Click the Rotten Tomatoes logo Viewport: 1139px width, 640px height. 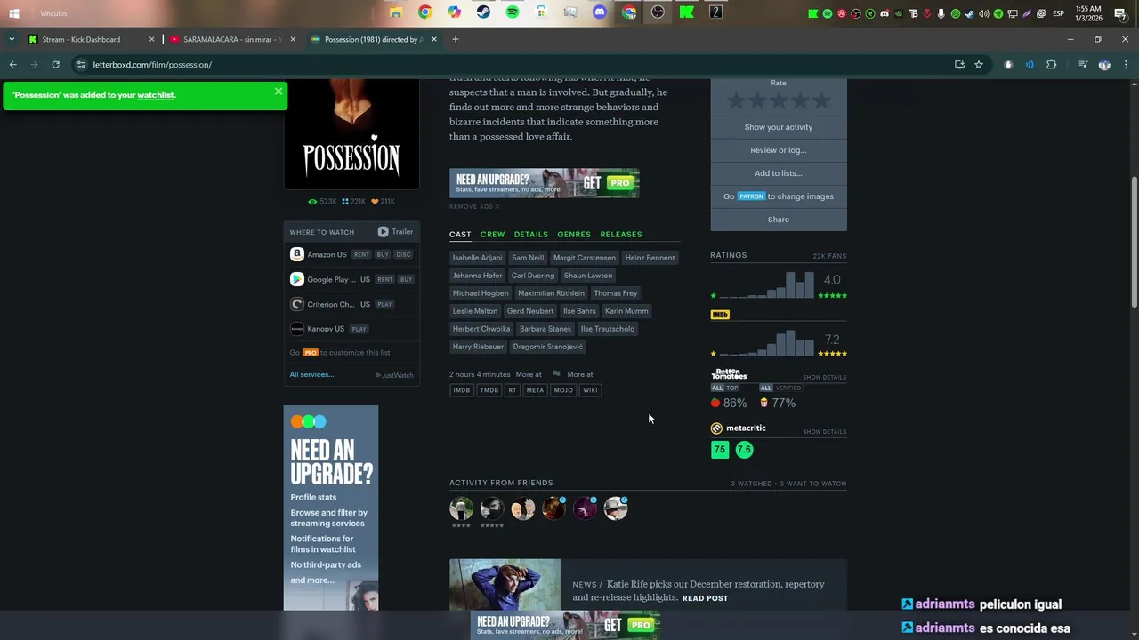point(729,374)
